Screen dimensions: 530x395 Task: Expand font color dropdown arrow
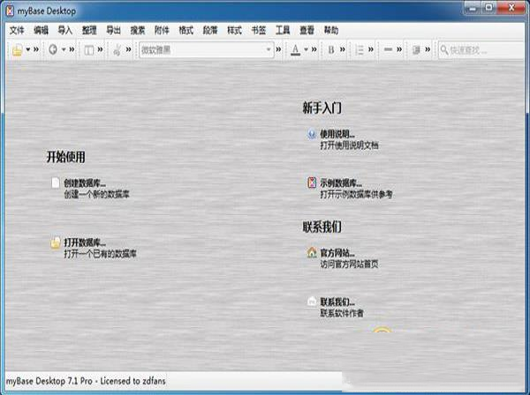pyautogui.click(x=306, y=49)
